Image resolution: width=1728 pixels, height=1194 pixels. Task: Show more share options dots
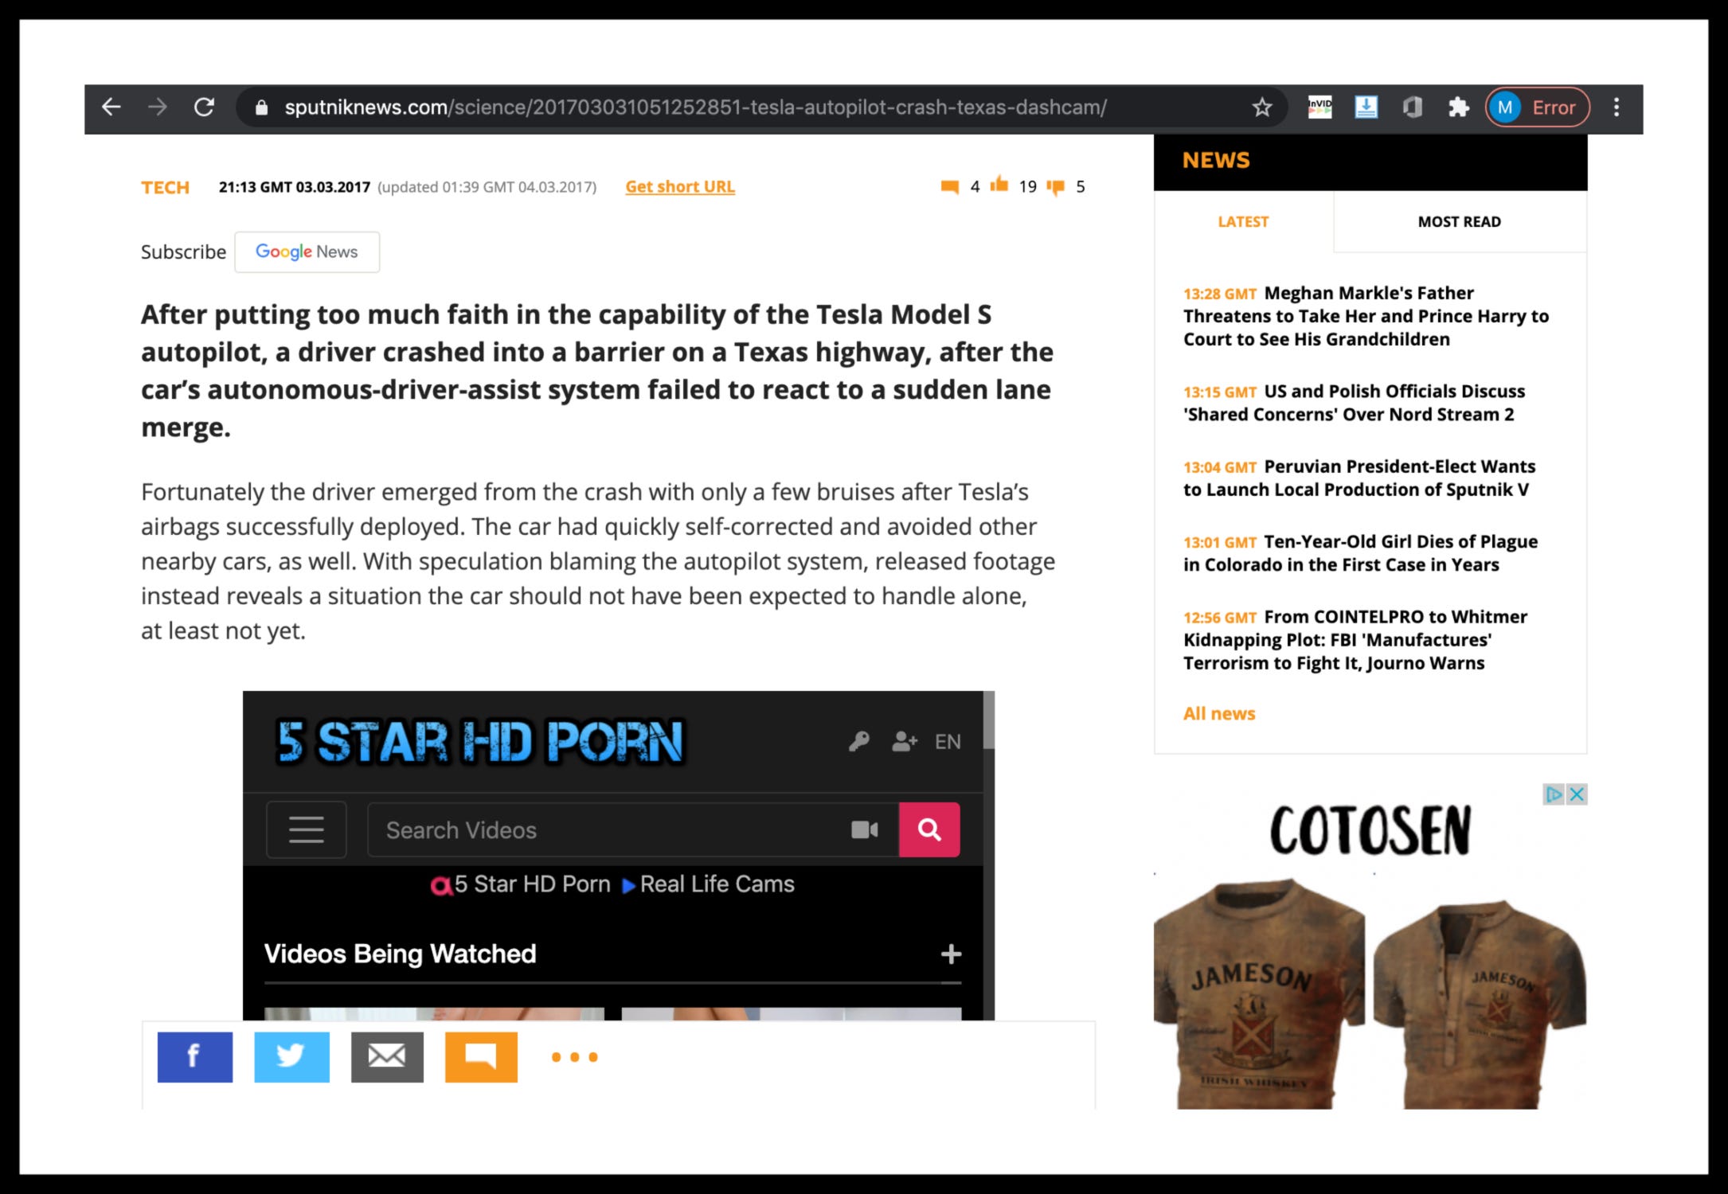(575, 1057)
